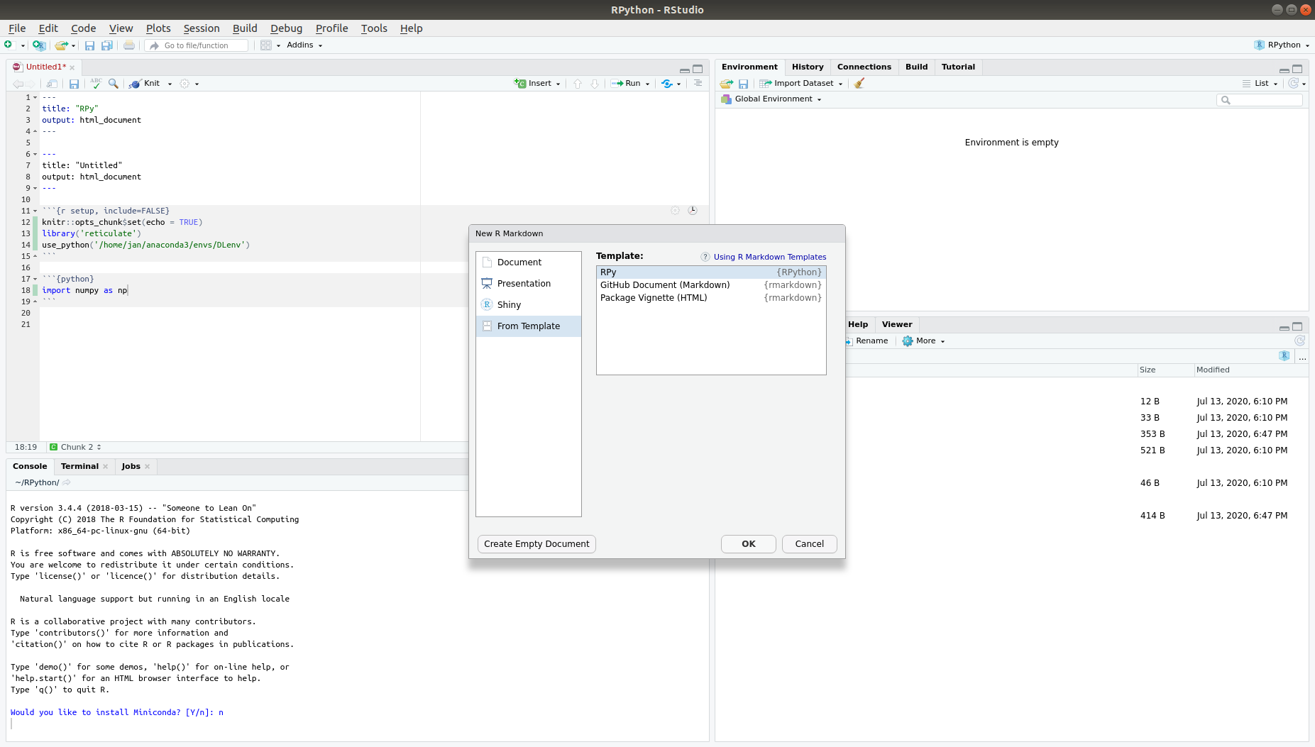Click the help icon beside Using R Markdown Templates
The width and height of the screenshot is (1315, 747).
(x=705, y=257)
